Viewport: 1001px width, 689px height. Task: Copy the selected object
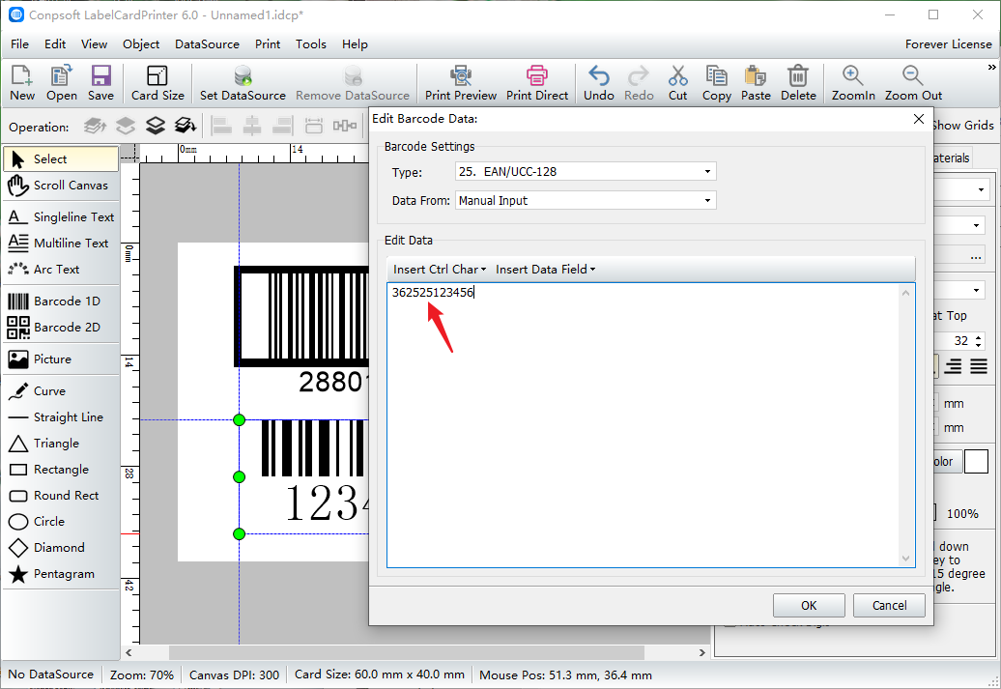pyautogui.click(x=716, y=83)
